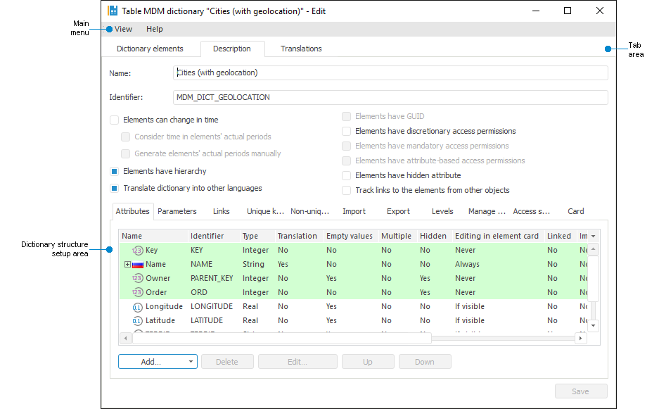The height and width of the screenshot is (409, 659).
Task: Click the integer type icon beside Order
Action: point(136,292)
